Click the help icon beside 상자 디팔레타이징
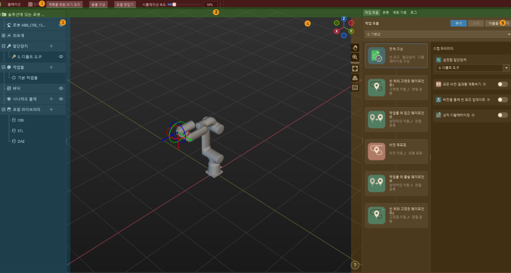The height and width of the screenshot is (273, 511). coord(473,115)
